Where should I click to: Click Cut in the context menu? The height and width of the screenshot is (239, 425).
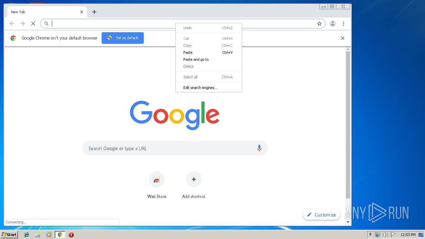209,39
